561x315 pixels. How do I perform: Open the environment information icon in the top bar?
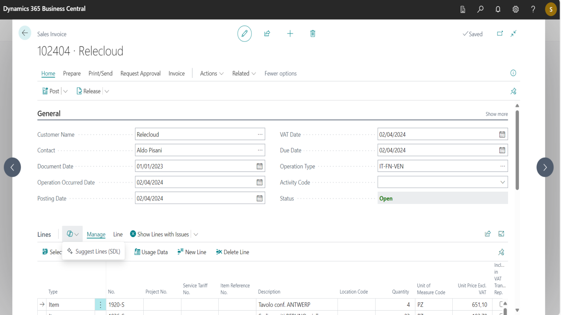463,9
